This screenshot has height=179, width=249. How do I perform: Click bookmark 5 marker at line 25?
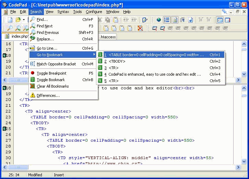pos(4,129)
